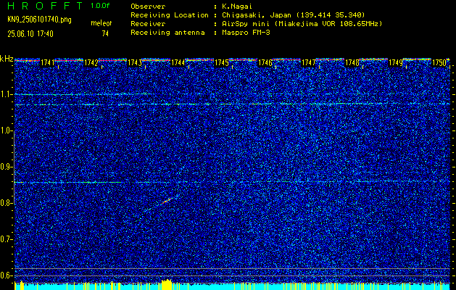
Task: Click the 1747 time marker
Action: click(309, 63)
